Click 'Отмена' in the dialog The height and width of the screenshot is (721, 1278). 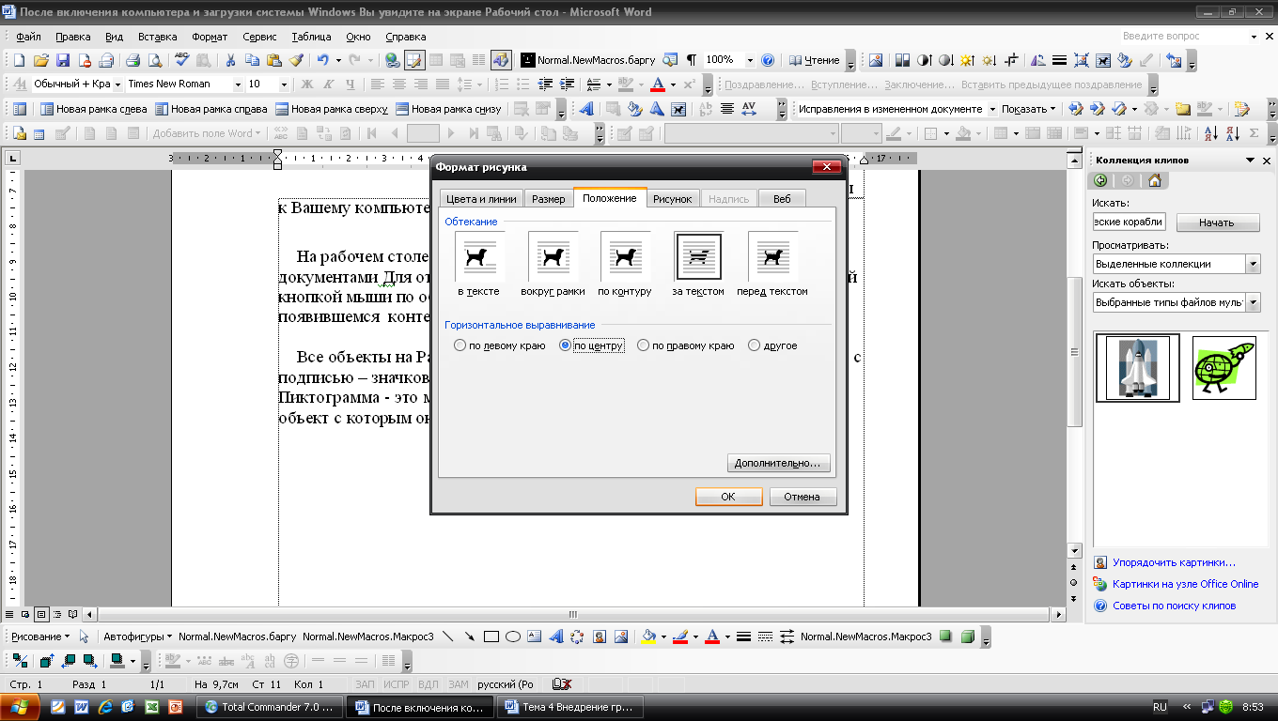(803, 497)
